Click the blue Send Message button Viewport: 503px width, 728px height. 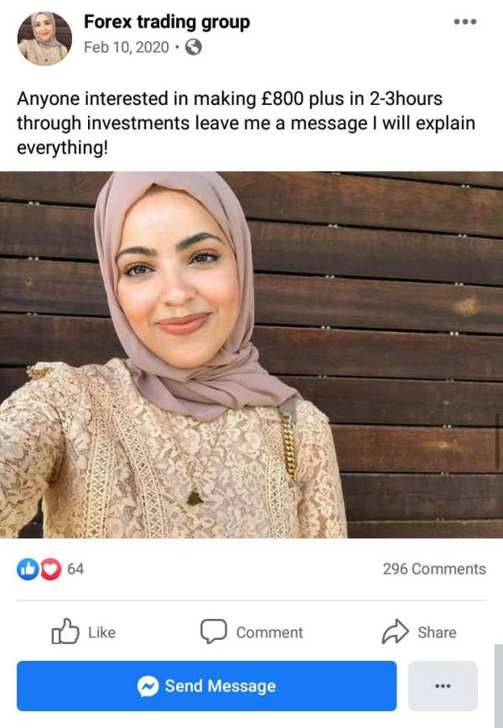click(207, 686)
